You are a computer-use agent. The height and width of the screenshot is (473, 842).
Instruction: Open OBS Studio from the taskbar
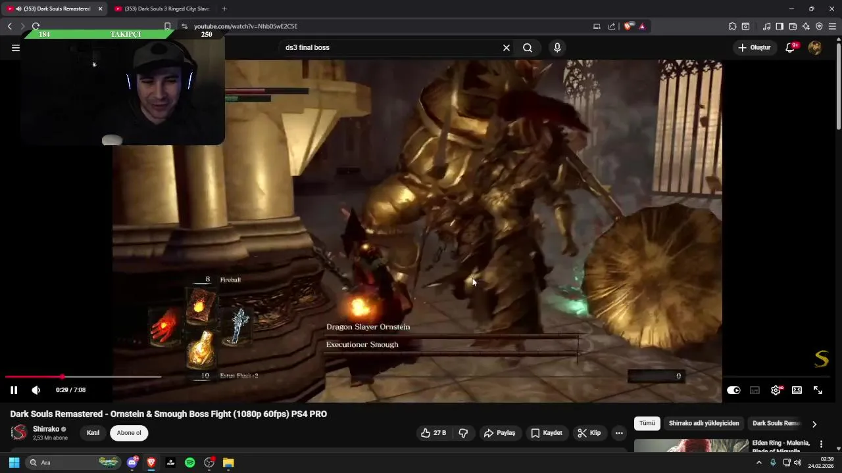click(x=209, y=462)
